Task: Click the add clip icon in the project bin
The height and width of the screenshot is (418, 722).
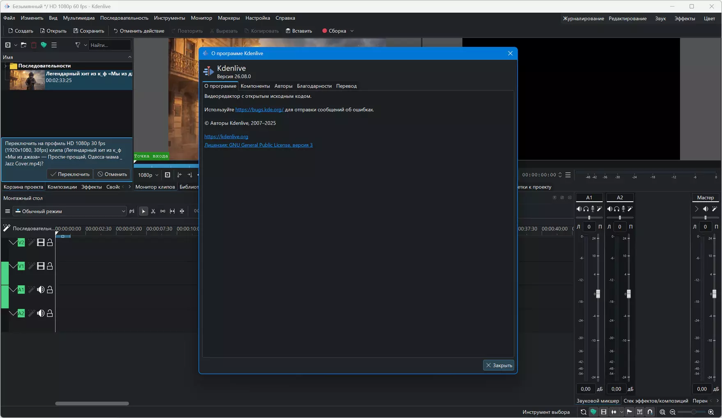Action: pyautogui.click(x=8, y=45)
